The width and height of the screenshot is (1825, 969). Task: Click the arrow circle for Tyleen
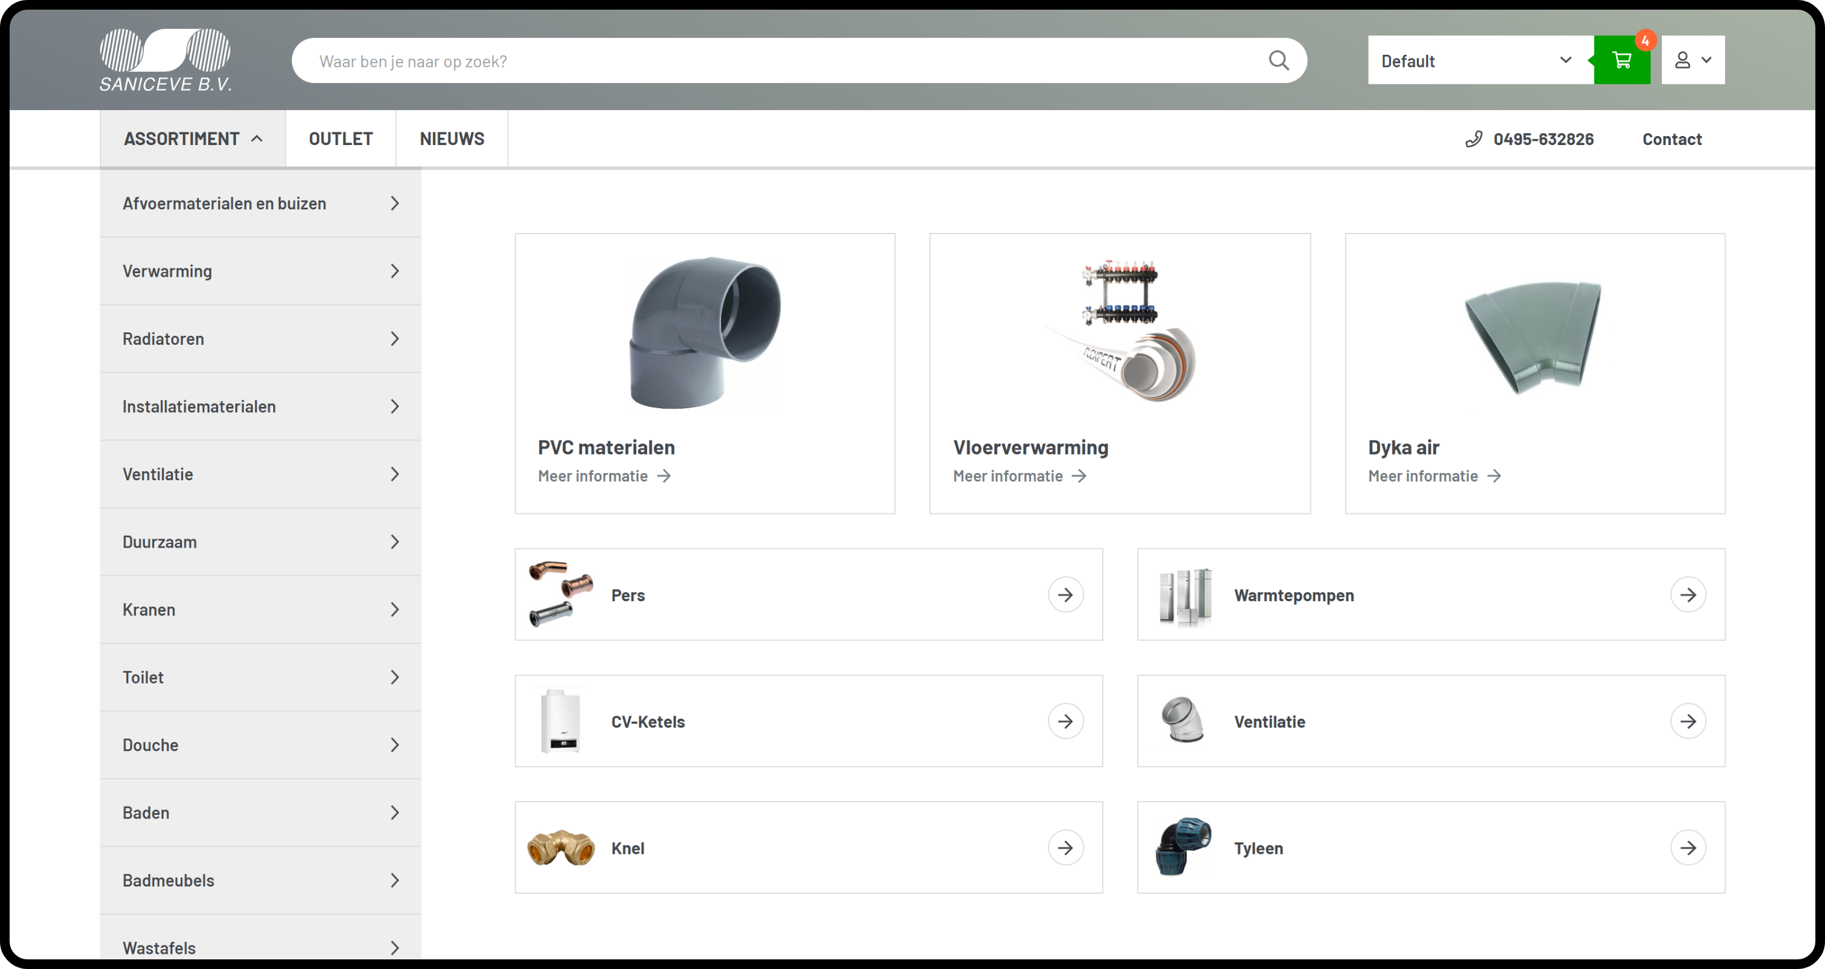click(x=1688, y=847)
